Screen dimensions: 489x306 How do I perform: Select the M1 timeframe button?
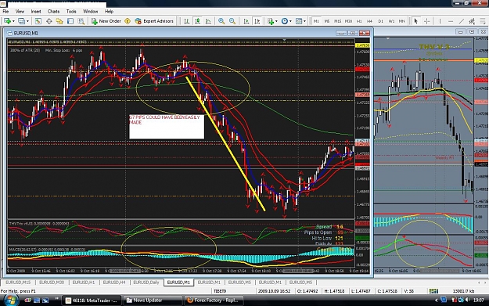pos(316,21)
